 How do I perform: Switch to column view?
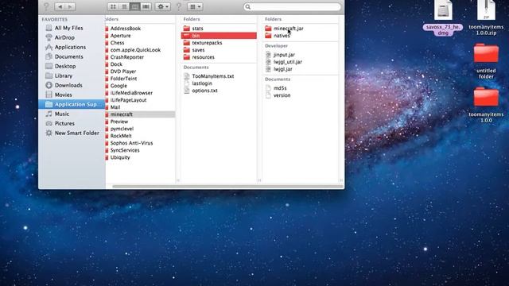tap(134, 6)
